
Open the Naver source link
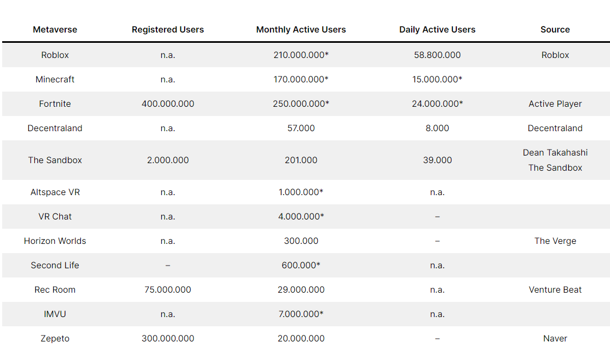[555, 339]
